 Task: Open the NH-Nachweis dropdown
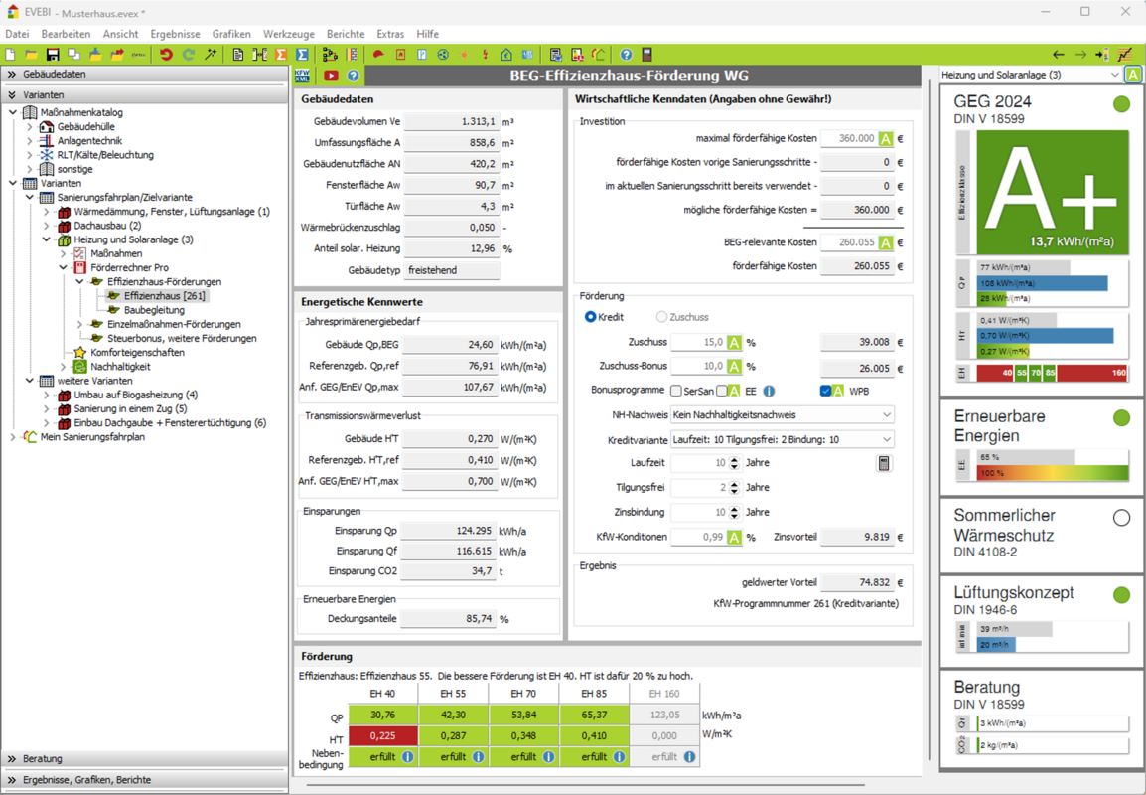click(x=783, y=415)
